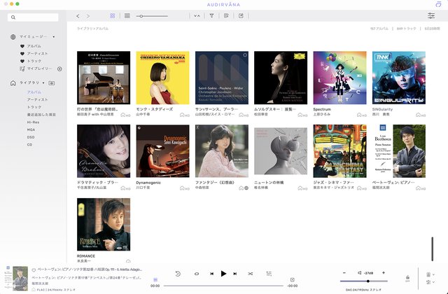This screenshot has height=294, width=448.
Task: Open 最近追加した項目 in sidebar
Action: coord(41,114)
